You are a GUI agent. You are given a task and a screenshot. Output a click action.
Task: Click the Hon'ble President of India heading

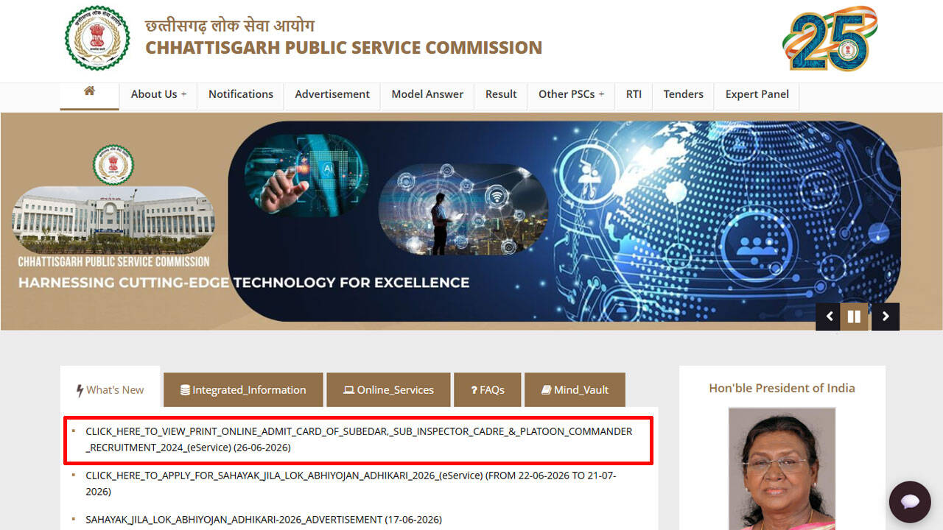tap(782, 388)
